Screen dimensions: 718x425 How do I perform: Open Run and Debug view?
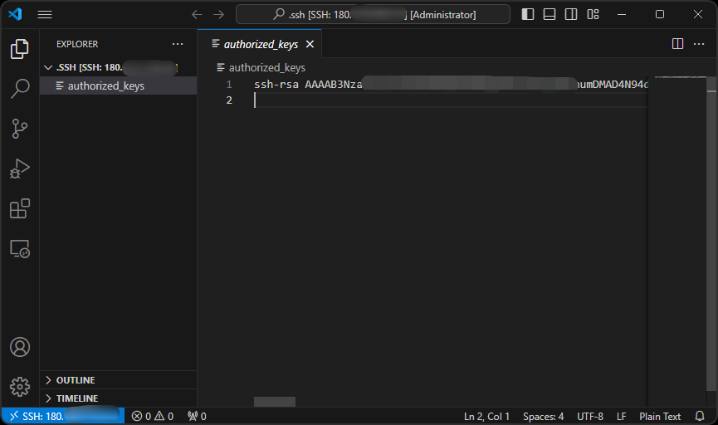(20, 169)
